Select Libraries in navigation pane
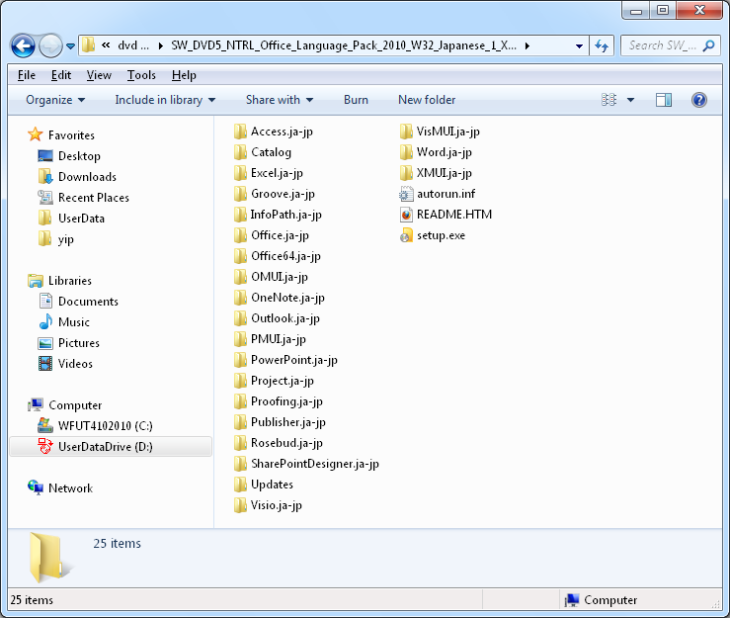This screenshot has width=730, height=618. [x=59, y=281]
